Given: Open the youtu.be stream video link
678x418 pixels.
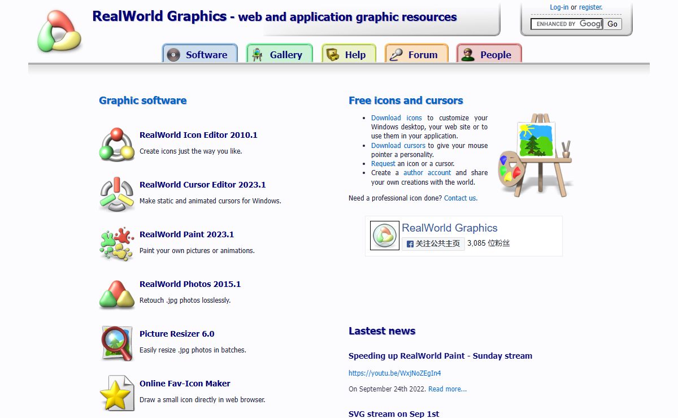Looking at the screenshot, I should tap(394, 373).
